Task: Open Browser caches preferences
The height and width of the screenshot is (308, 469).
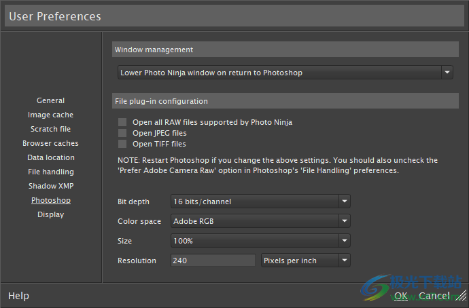Action: point(50,143)
